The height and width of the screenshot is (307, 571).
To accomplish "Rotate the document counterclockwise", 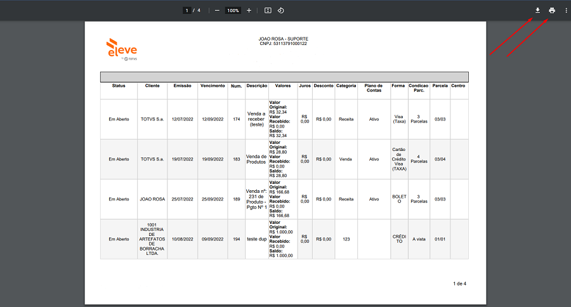I will [281, 11].
